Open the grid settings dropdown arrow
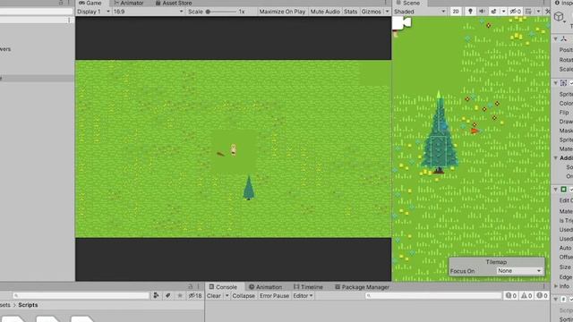 538,12
